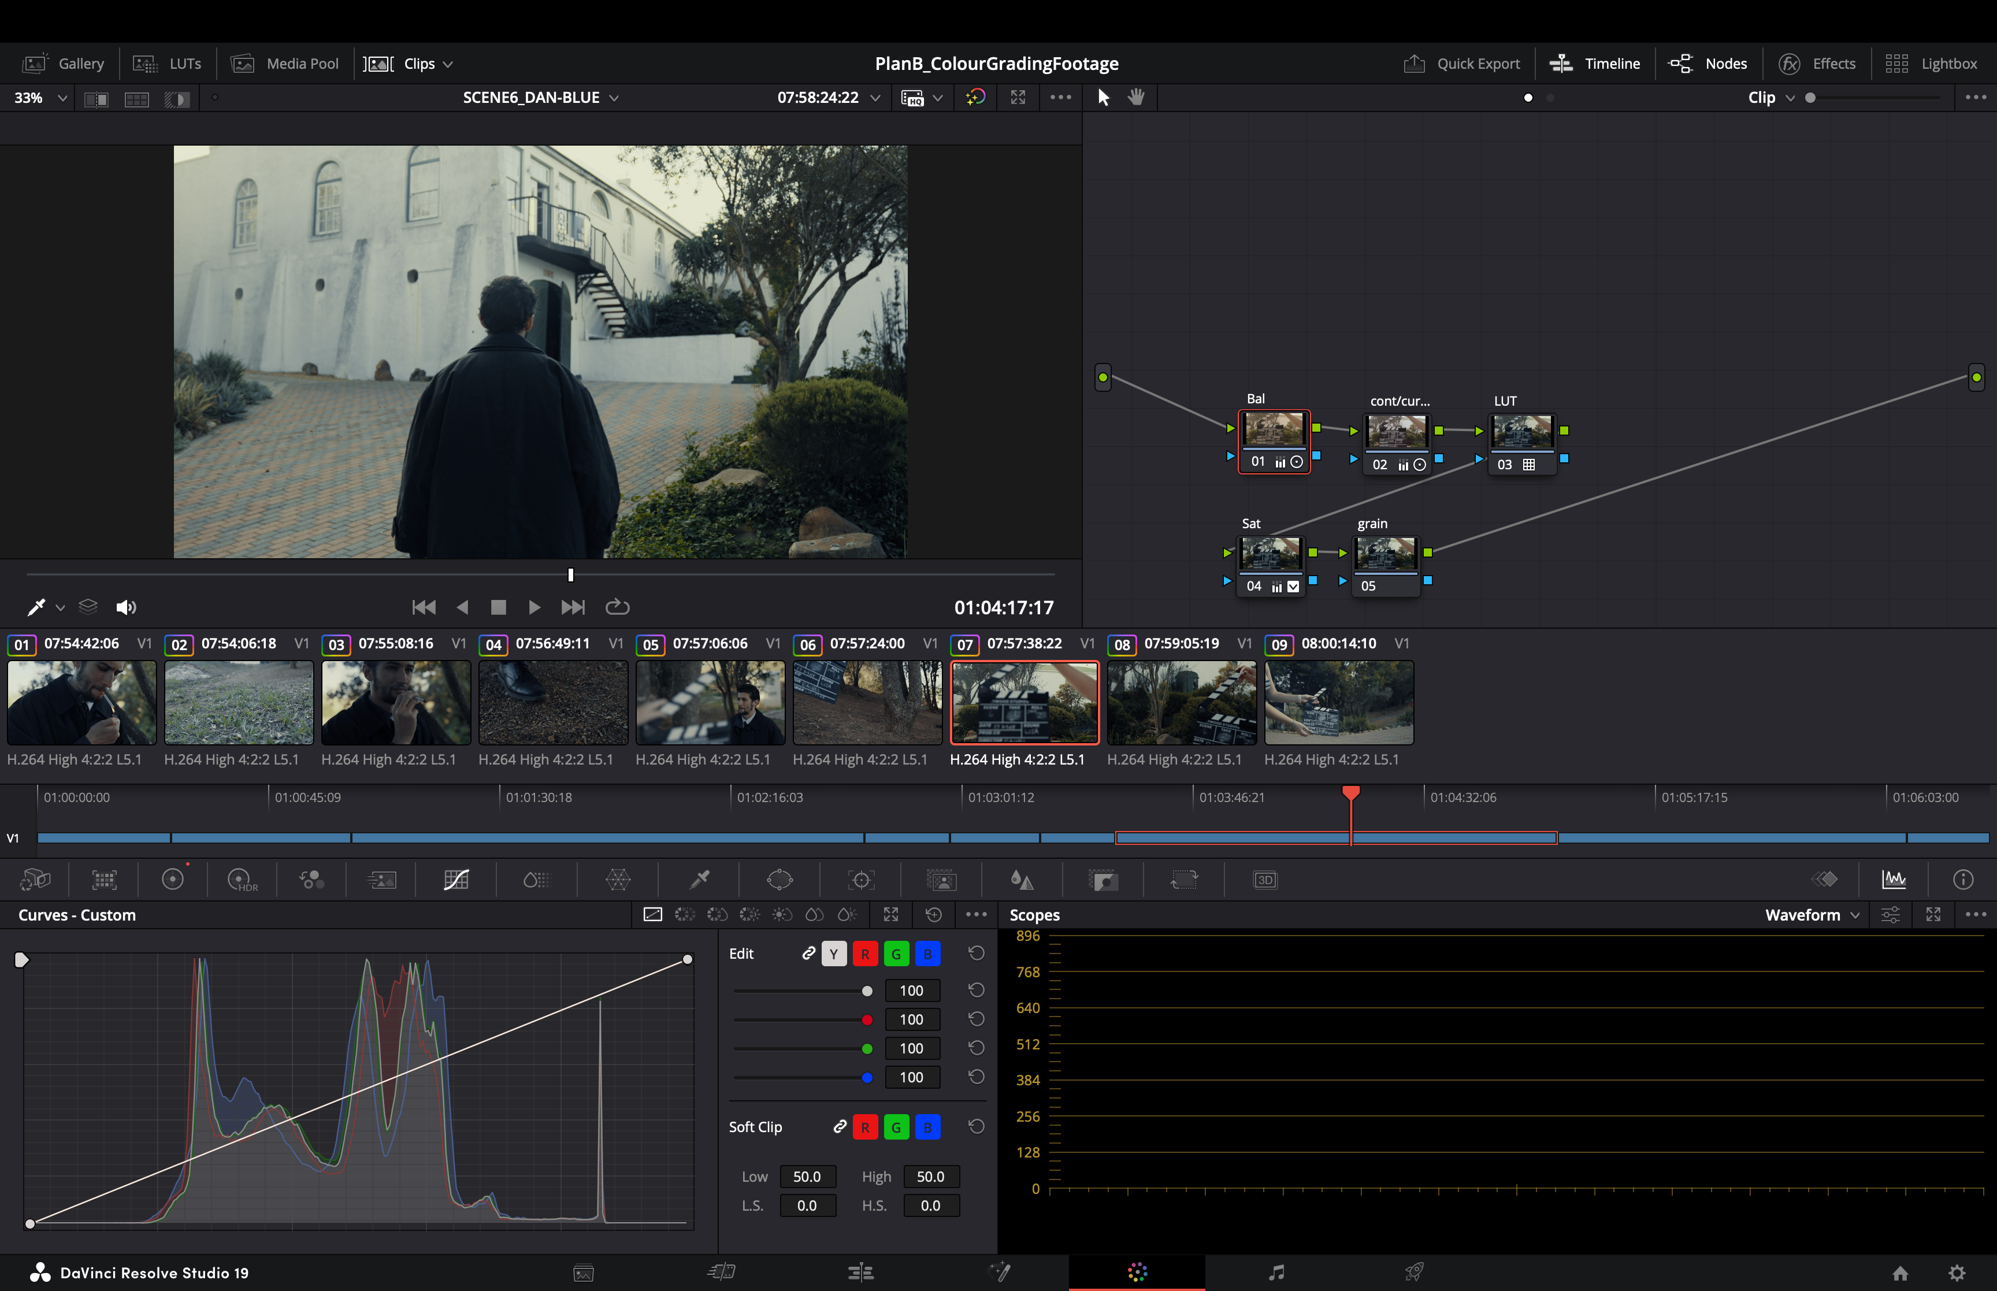Open the Gallery panel
Viewport: 1997px width, 1291px height.
(65, 64)
